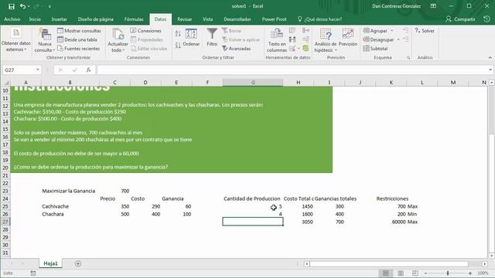Click the zoom out minus button
The width and height of the screenshot is (495, 278).
425,273
